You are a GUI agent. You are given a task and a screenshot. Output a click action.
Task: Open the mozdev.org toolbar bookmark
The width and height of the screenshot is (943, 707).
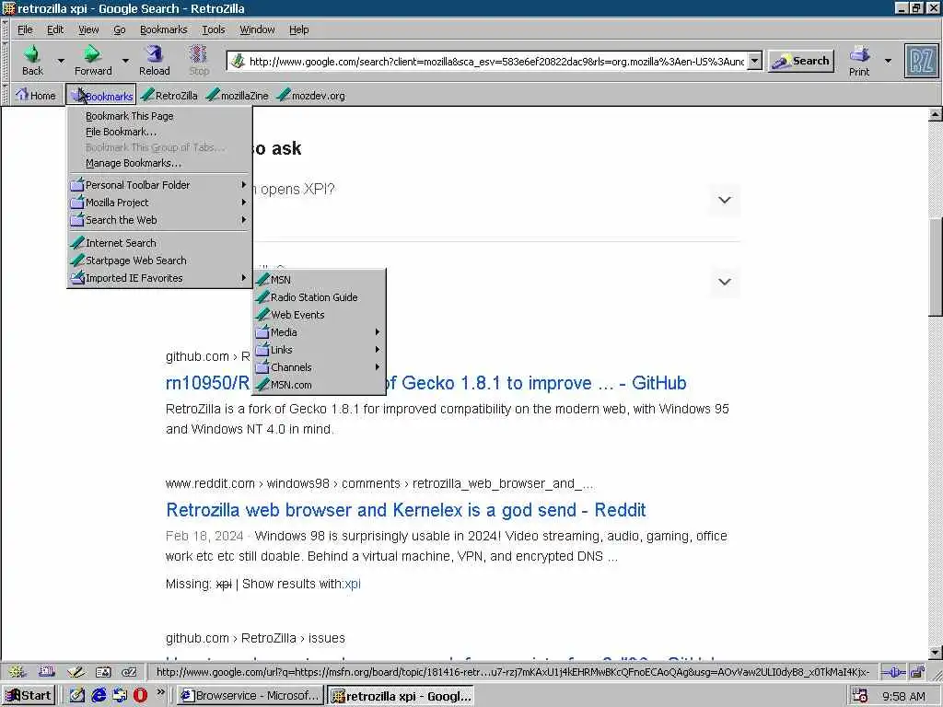tap(311, 95)
